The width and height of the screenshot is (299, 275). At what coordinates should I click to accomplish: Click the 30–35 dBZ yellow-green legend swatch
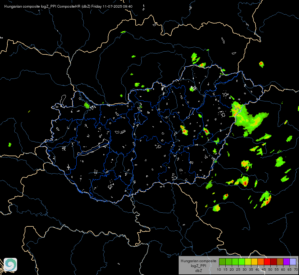click(x=248, y=262)
